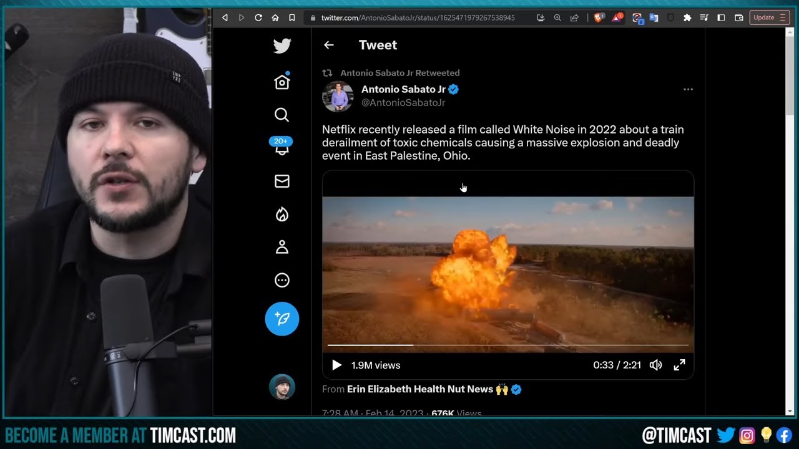
Task: Open Notifications bell with 20+ badge
Action: (x=282, y=147)
